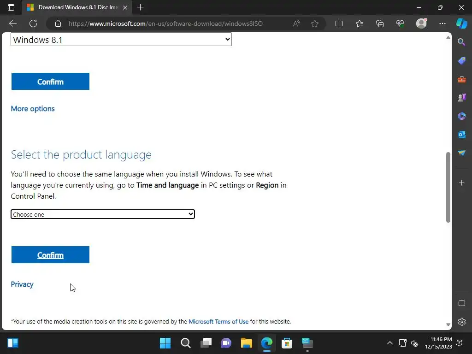472x354 pixels.
Task: Select the Download Windows 8.1 Disc Image tab
Action: 77,7
